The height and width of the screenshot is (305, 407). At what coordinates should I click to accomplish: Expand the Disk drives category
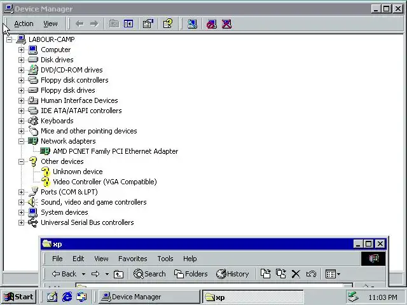(x=21, y=60)
